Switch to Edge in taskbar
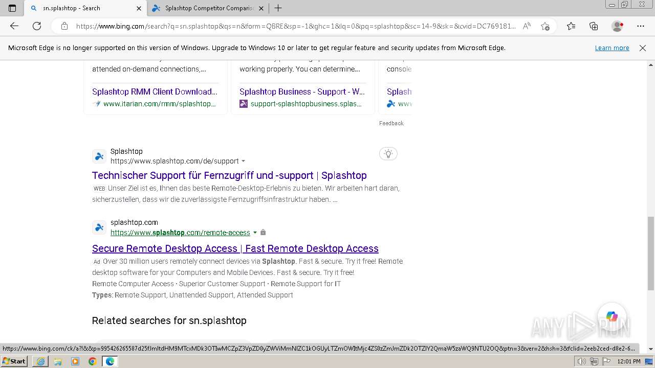Viewport: 655px width, 368px height. click(110, 361)
